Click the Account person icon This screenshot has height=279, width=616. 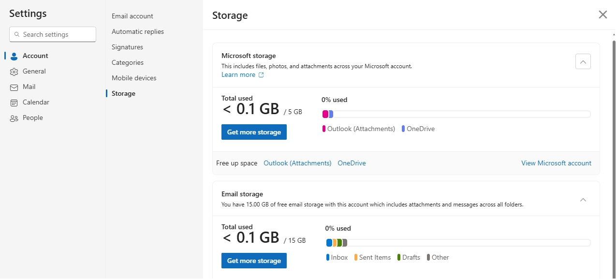coord(14,56)
